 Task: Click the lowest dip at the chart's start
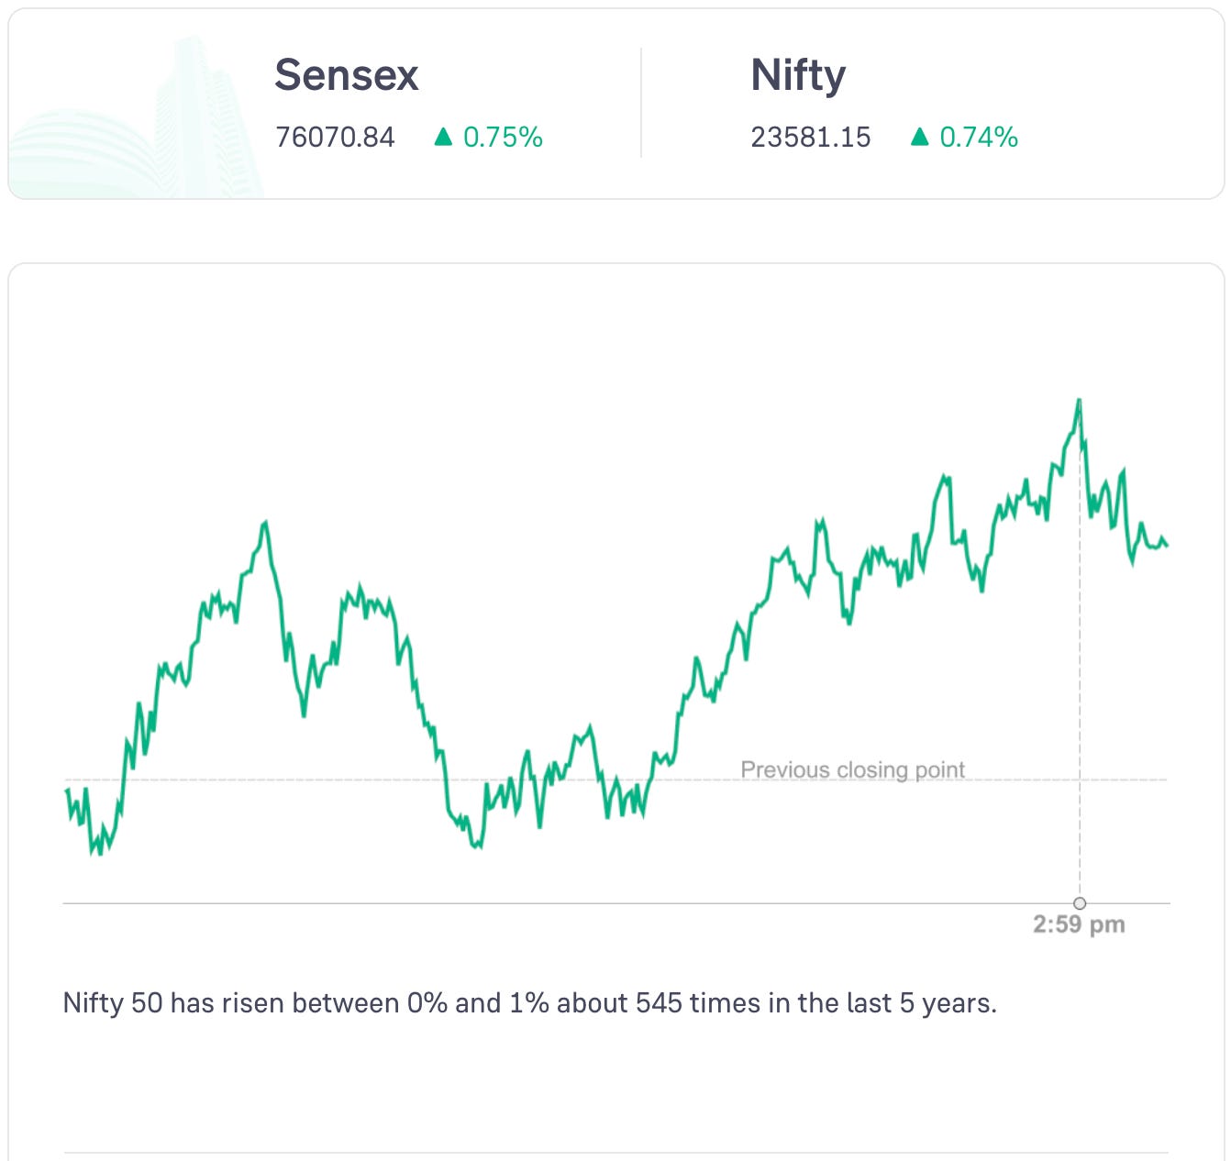tap(96, 852)
